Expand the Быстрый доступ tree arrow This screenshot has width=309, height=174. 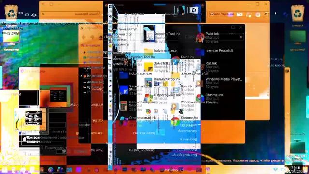pyautogui.click(x=105, y=29)
